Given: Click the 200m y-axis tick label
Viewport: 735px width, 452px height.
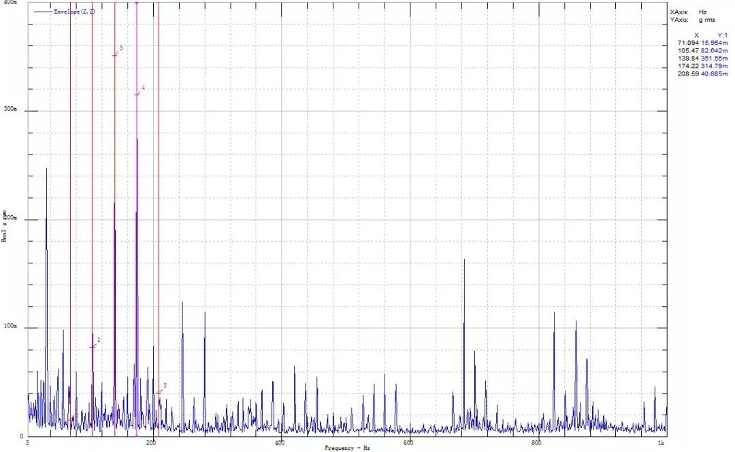Looking at the screenshot, I should click(x=11, y=219).
